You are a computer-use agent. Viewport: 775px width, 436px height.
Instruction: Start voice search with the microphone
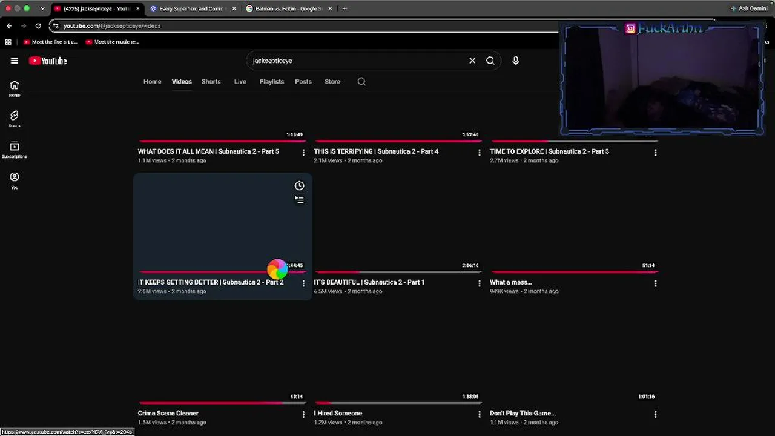click(x=516, y=61)
